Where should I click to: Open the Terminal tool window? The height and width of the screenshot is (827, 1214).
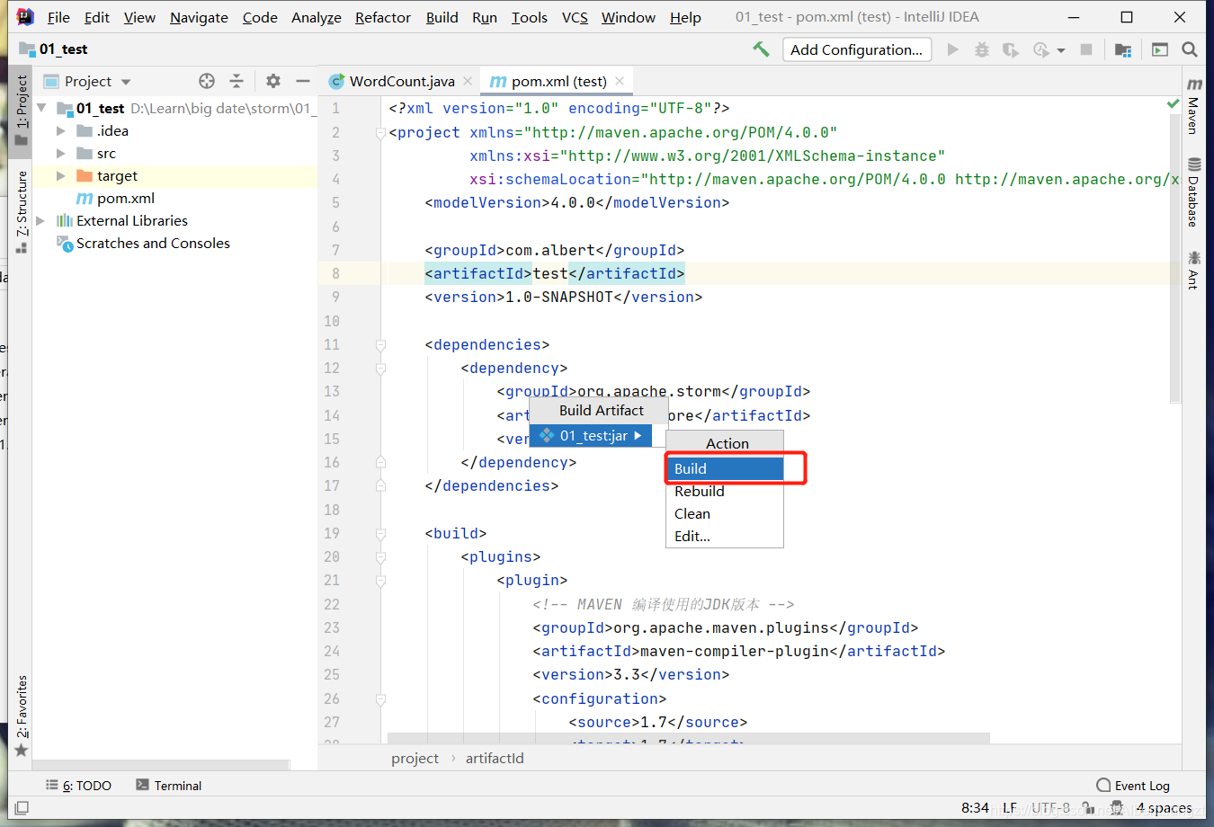click(x=169, y=785)
